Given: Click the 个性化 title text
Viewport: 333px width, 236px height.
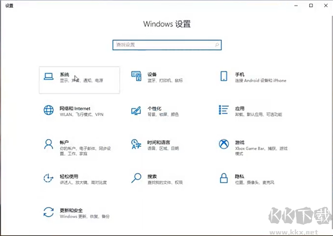Looking at the screenshot, I should click(x=154, y=109).
